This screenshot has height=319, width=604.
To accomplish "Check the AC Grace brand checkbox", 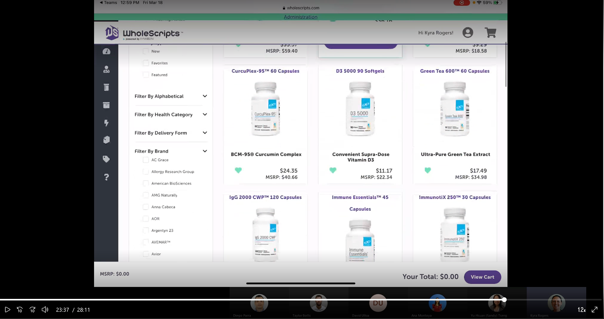I will [x=146, y=160].
